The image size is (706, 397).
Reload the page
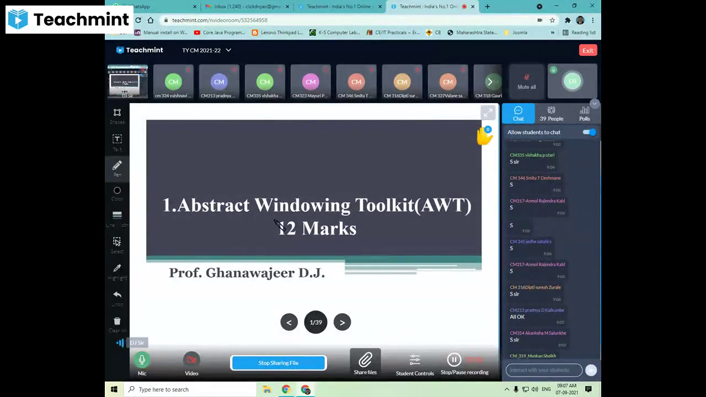(138, 20)
